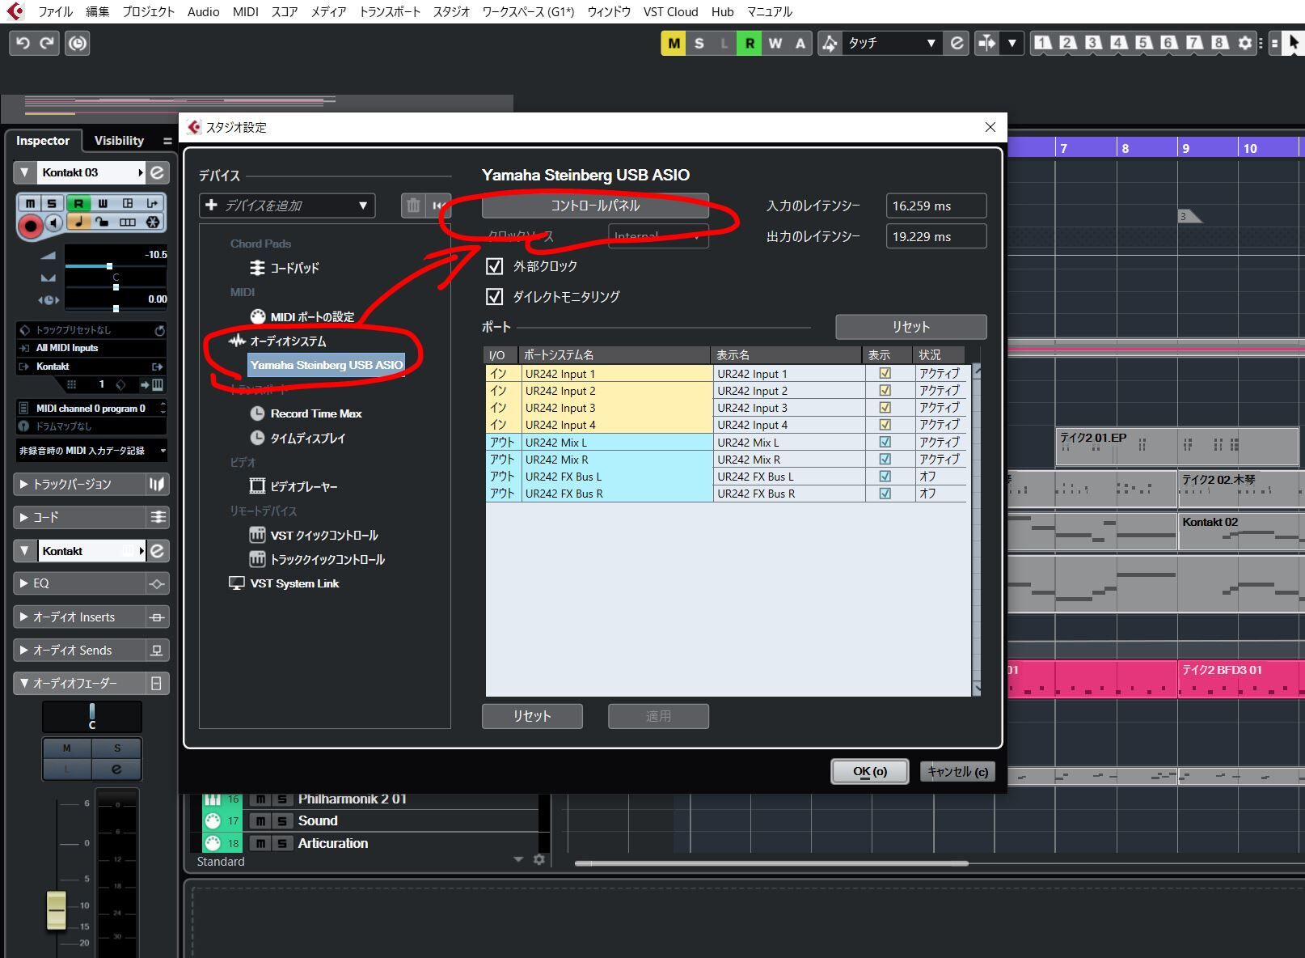Click the auto-scroll icon in top toolbar
The image size is (1305, 958).
(986, 43)
